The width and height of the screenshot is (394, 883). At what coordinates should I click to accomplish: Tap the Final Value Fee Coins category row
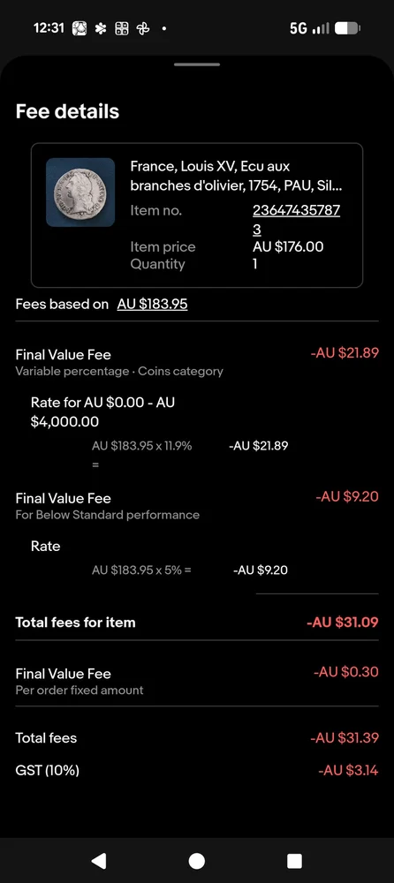[x=197, y=361]
